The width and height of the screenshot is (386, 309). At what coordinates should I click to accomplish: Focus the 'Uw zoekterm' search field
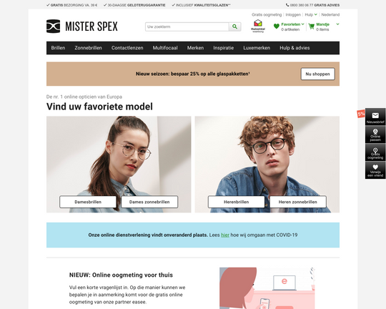[x=187, y=26]
